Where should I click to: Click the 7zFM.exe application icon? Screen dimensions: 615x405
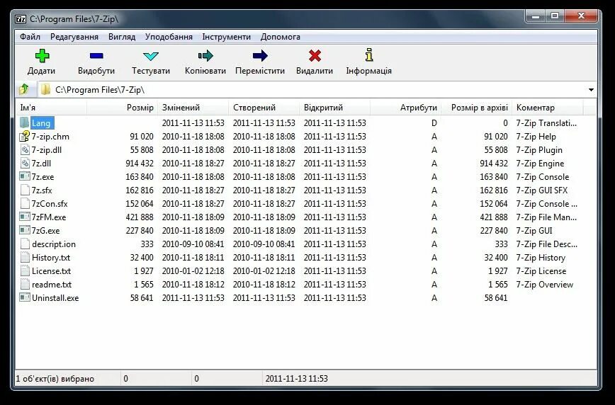point(25,217)
